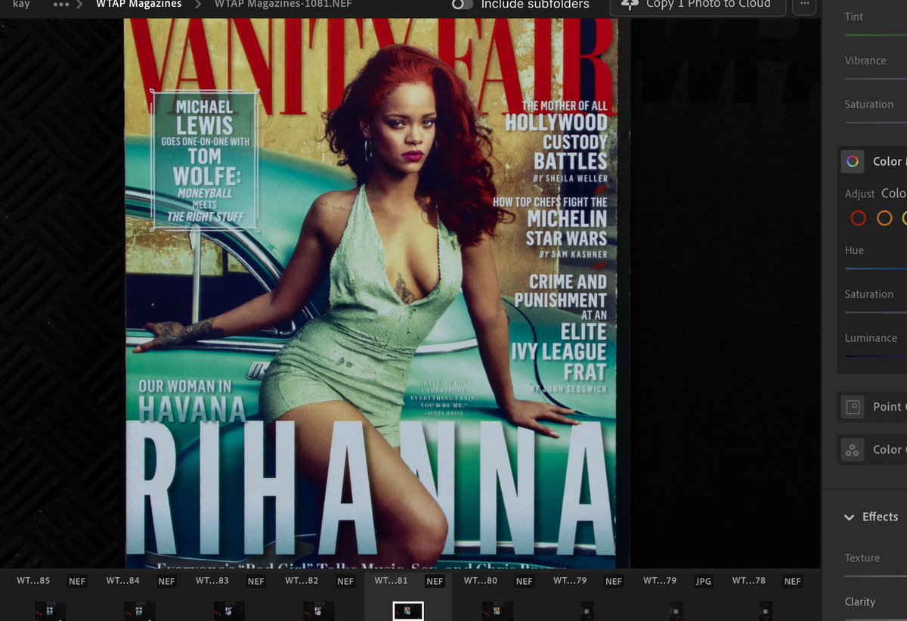Viewport: 907px width, 621px height.
Task: Adjust the Saturation slider below Vibrance
Action: pyautogui.click(x=875, y=122)
